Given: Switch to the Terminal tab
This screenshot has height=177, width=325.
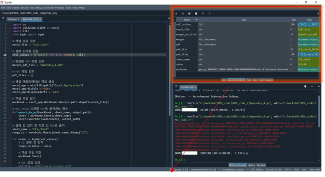Looking at the screenshot, I should click(x=261, y=165).
